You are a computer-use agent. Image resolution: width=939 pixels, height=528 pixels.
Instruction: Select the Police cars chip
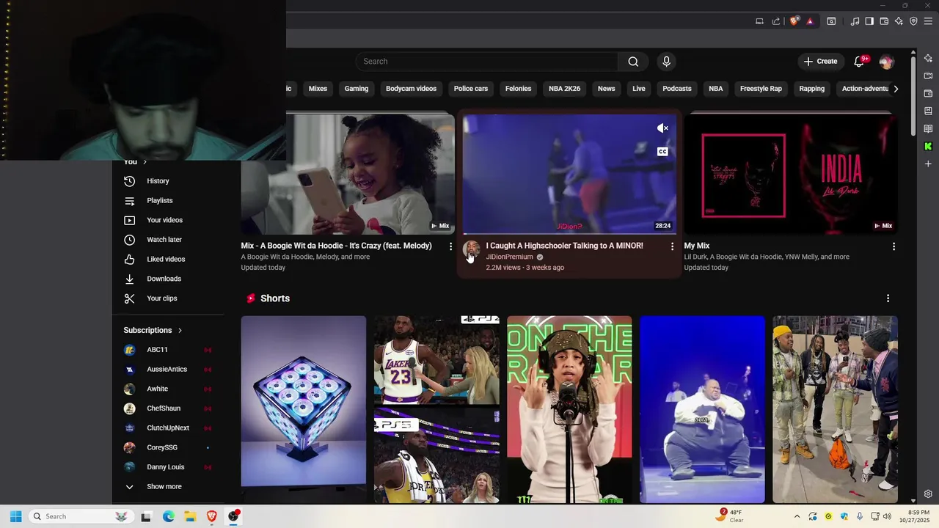[471, 89]
